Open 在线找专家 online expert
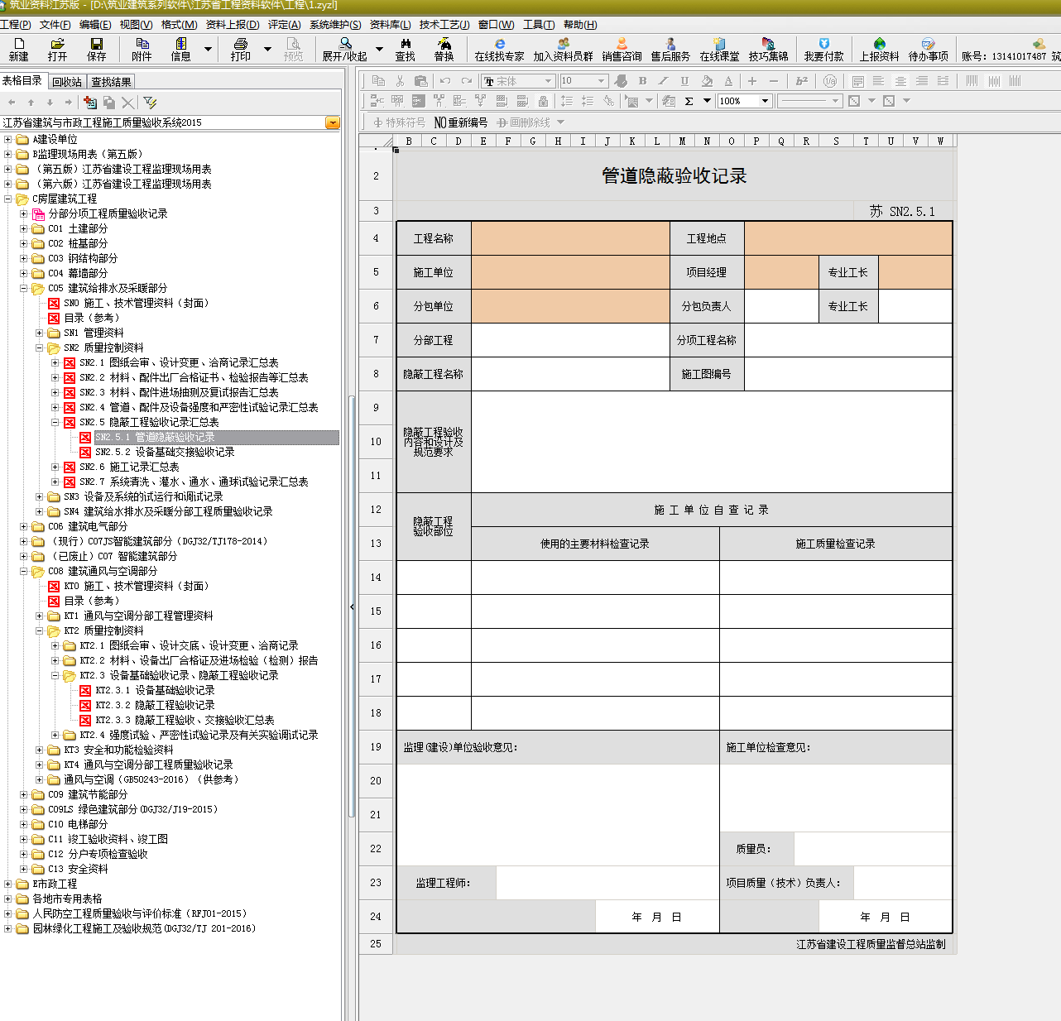The width and height of the screenshot is (1061, 1021). [x=499, y=49]
